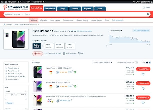Viewport: 153px width, 110px height.
Task: Open the 54 recensioni prodotto link
Action: pos(84,31)
